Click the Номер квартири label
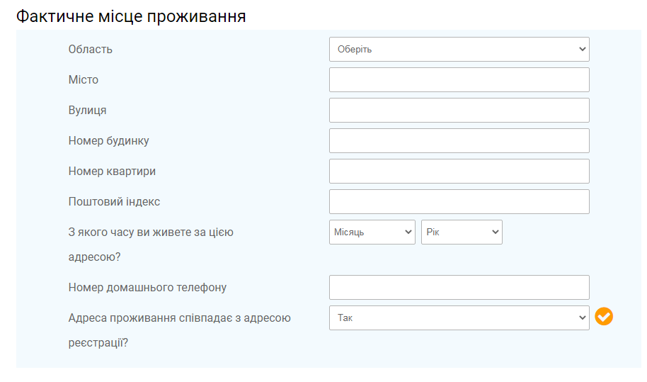This screenshot has height=382, width=647. tap(112, 172)
